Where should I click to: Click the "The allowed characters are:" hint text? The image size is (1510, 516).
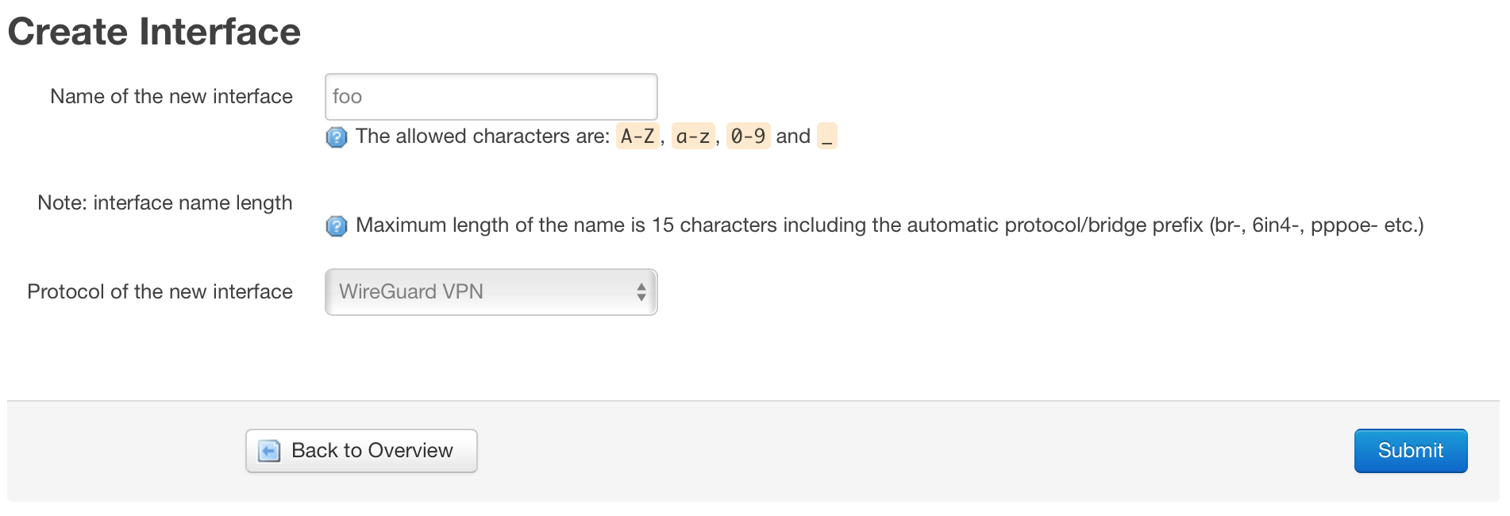483,137
